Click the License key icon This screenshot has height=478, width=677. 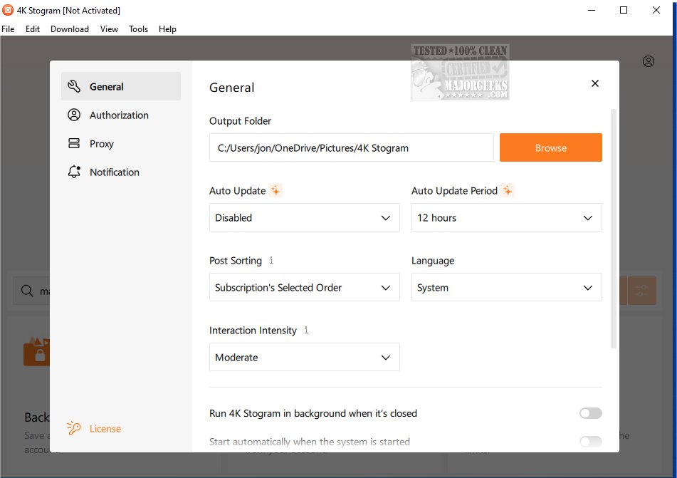click(74, 428)
